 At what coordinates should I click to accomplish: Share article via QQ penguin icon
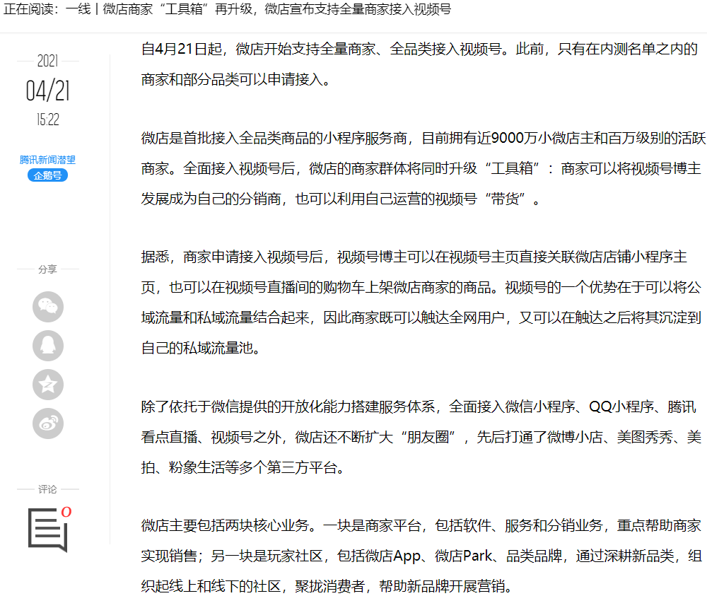pos(48,345)
